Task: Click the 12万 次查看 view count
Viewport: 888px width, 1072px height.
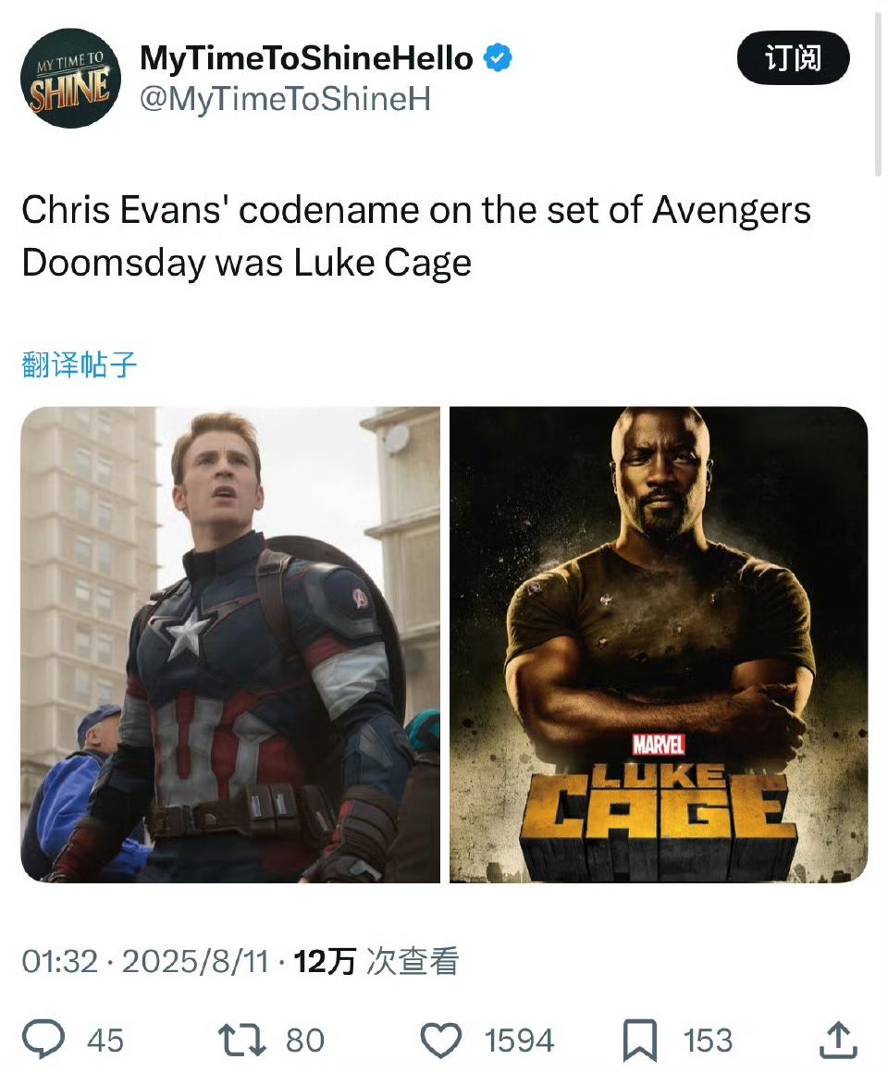Action: coord(376,961)
